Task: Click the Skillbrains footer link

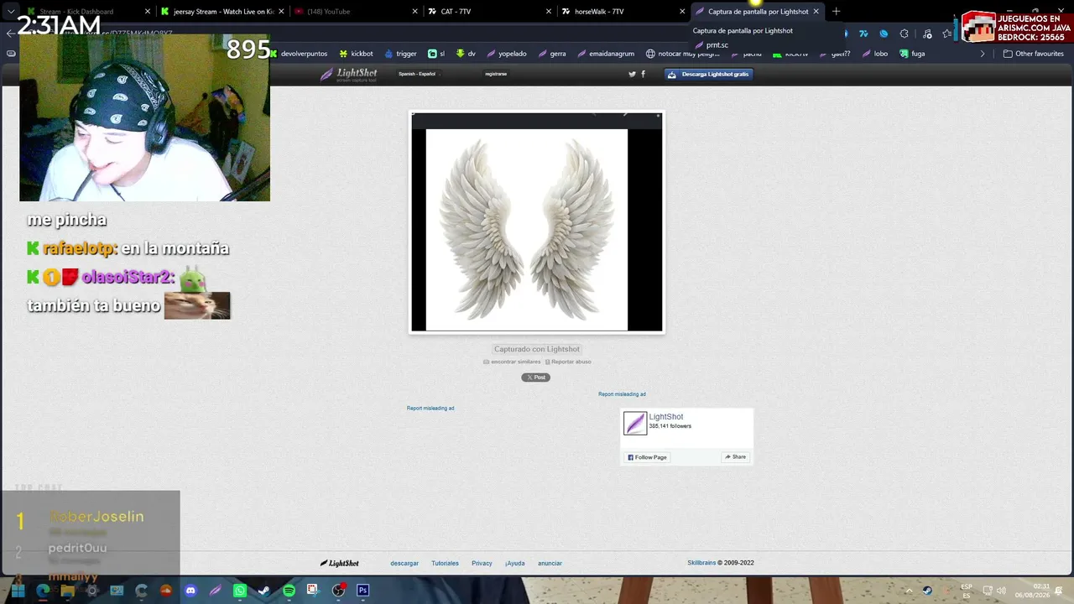Action: pyautogui.click(x=701, y=563)
